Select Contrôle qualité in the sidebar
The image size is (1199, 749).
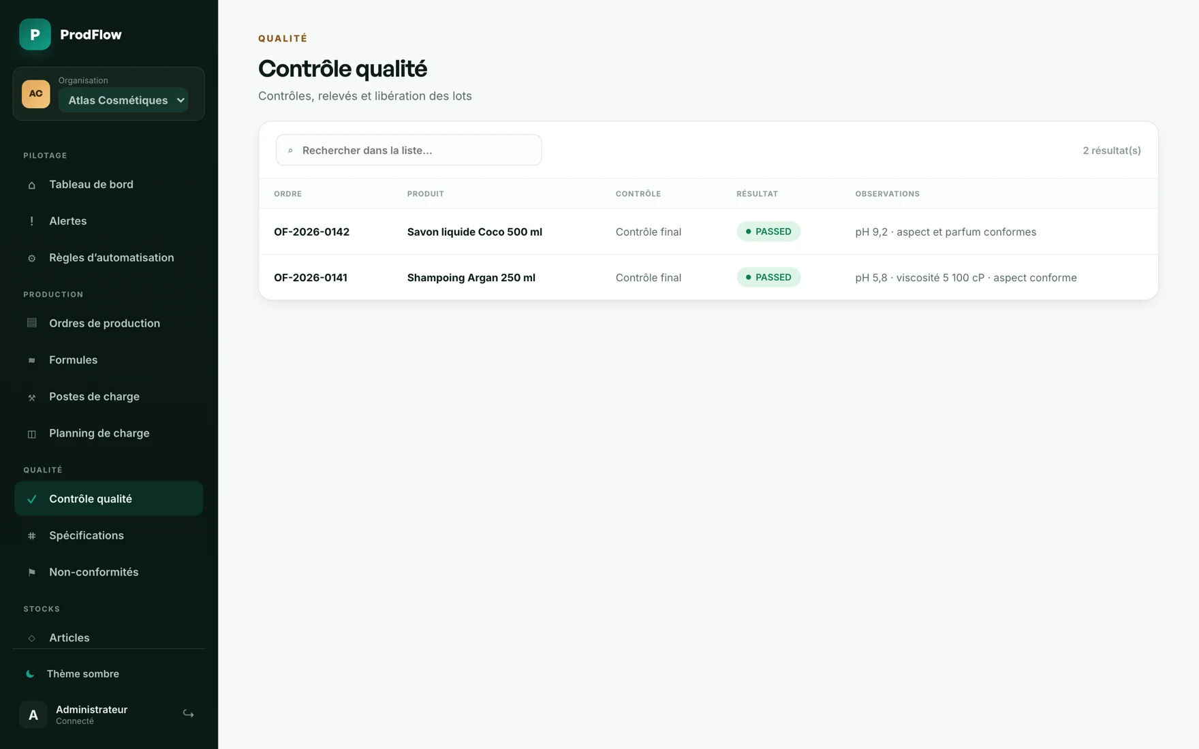[108, 499]
